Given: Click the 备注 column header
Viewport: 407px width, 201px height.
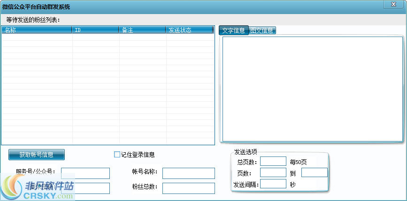Looking at the screenshot, I should coord(142,30).
